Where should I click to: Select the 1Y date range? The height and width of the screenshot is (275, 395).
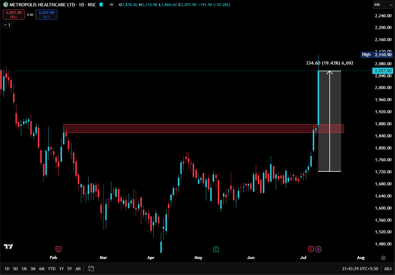pos(61,268)
